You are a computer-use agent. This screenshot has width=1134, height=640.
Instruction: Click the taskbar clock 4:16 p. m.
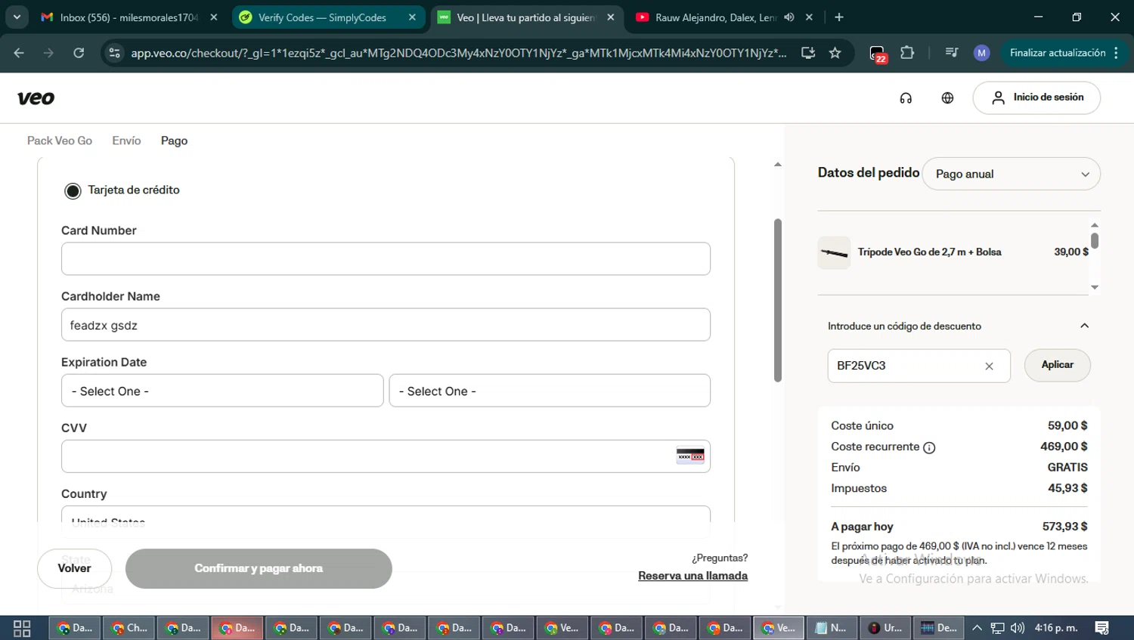[x=1056, y=628]
